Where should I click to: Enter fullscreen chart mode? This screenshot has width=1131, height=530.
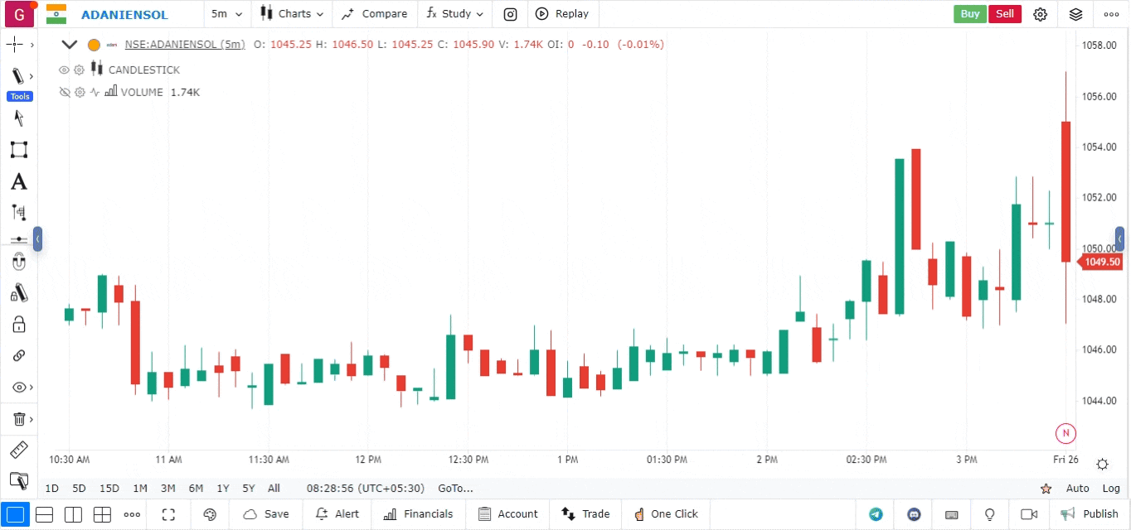point(168,514)
